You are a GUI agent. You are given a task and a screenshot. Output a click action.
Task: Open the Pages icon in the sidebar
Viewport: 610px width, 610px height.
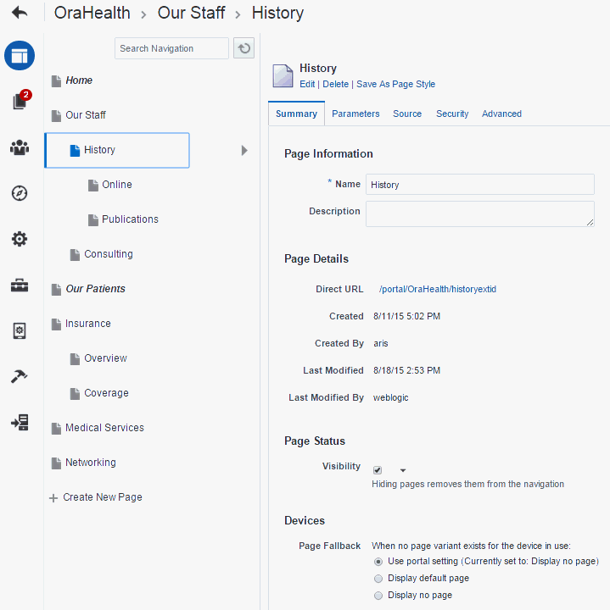pyautogui.click(x=20, y=56)
